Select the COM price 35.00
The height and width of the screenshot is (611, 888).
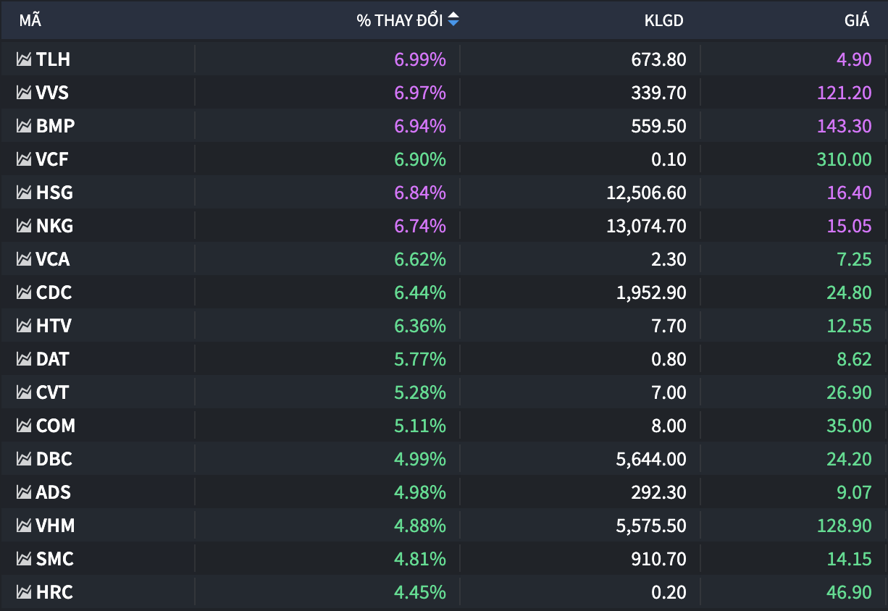[849, 426]
